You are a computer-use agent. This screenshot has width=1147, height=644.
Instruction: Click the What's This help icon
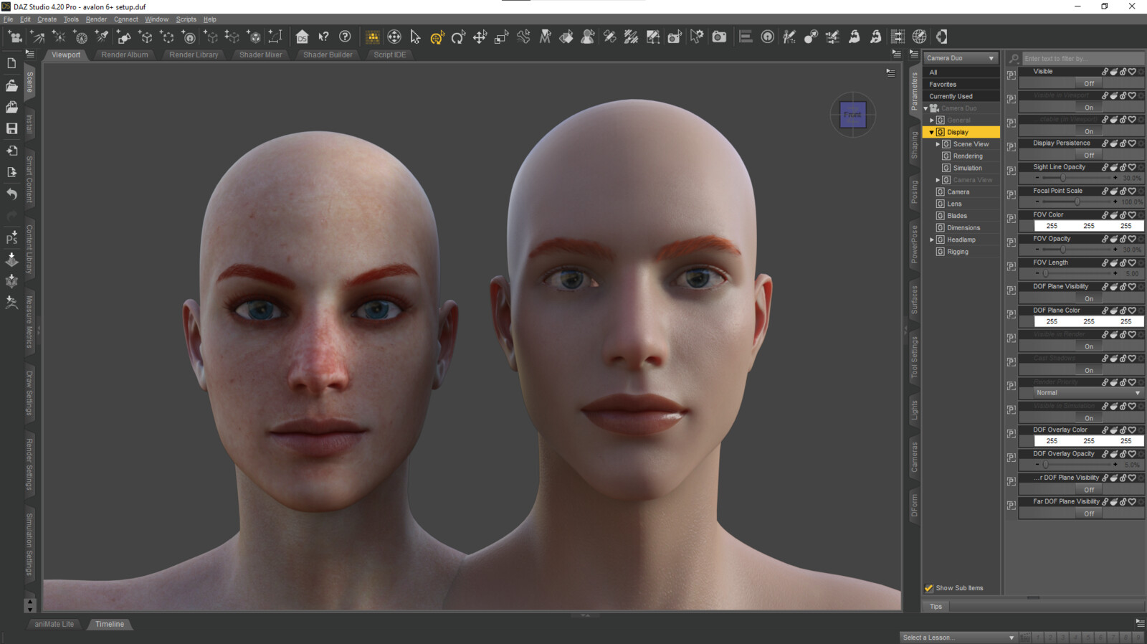coord(323,37)
